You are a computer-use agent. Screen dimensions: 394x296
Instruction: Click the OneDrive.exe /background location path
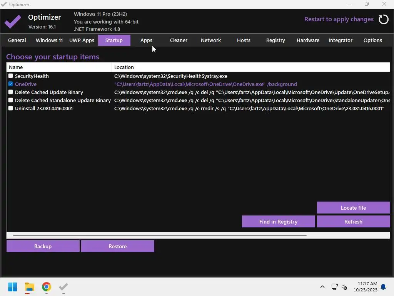pos(205,84)
